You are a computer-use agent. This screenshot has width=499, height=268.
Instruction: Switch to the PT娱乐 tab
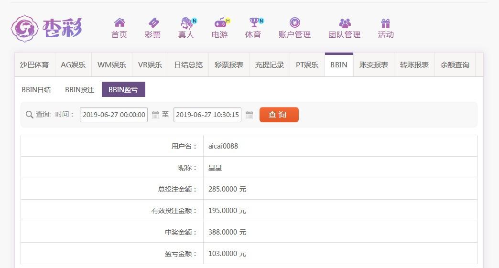point(307,65)
